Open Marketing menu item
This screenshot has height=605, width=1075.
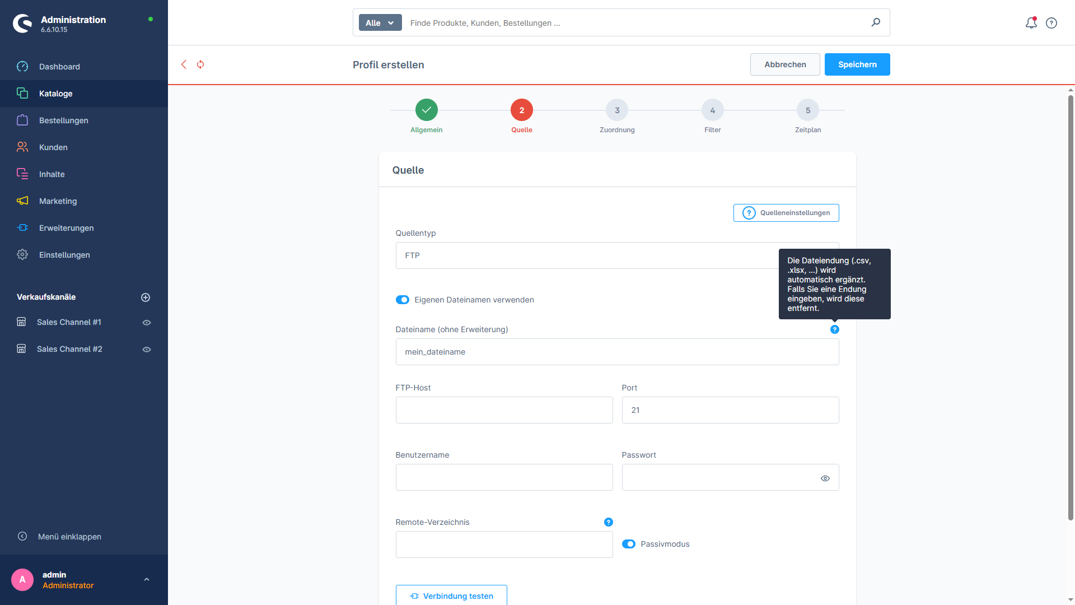point(84,201)
